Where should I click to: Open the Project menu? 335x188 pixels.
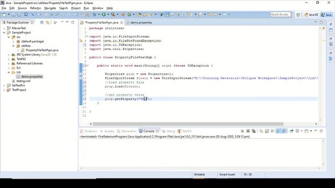click(x=75, y=8)
